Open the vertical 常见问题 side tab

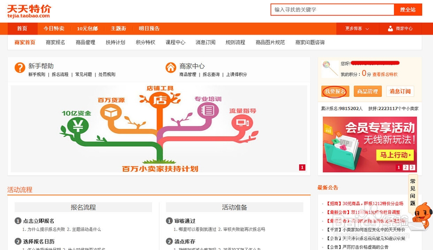coord(413,192)
